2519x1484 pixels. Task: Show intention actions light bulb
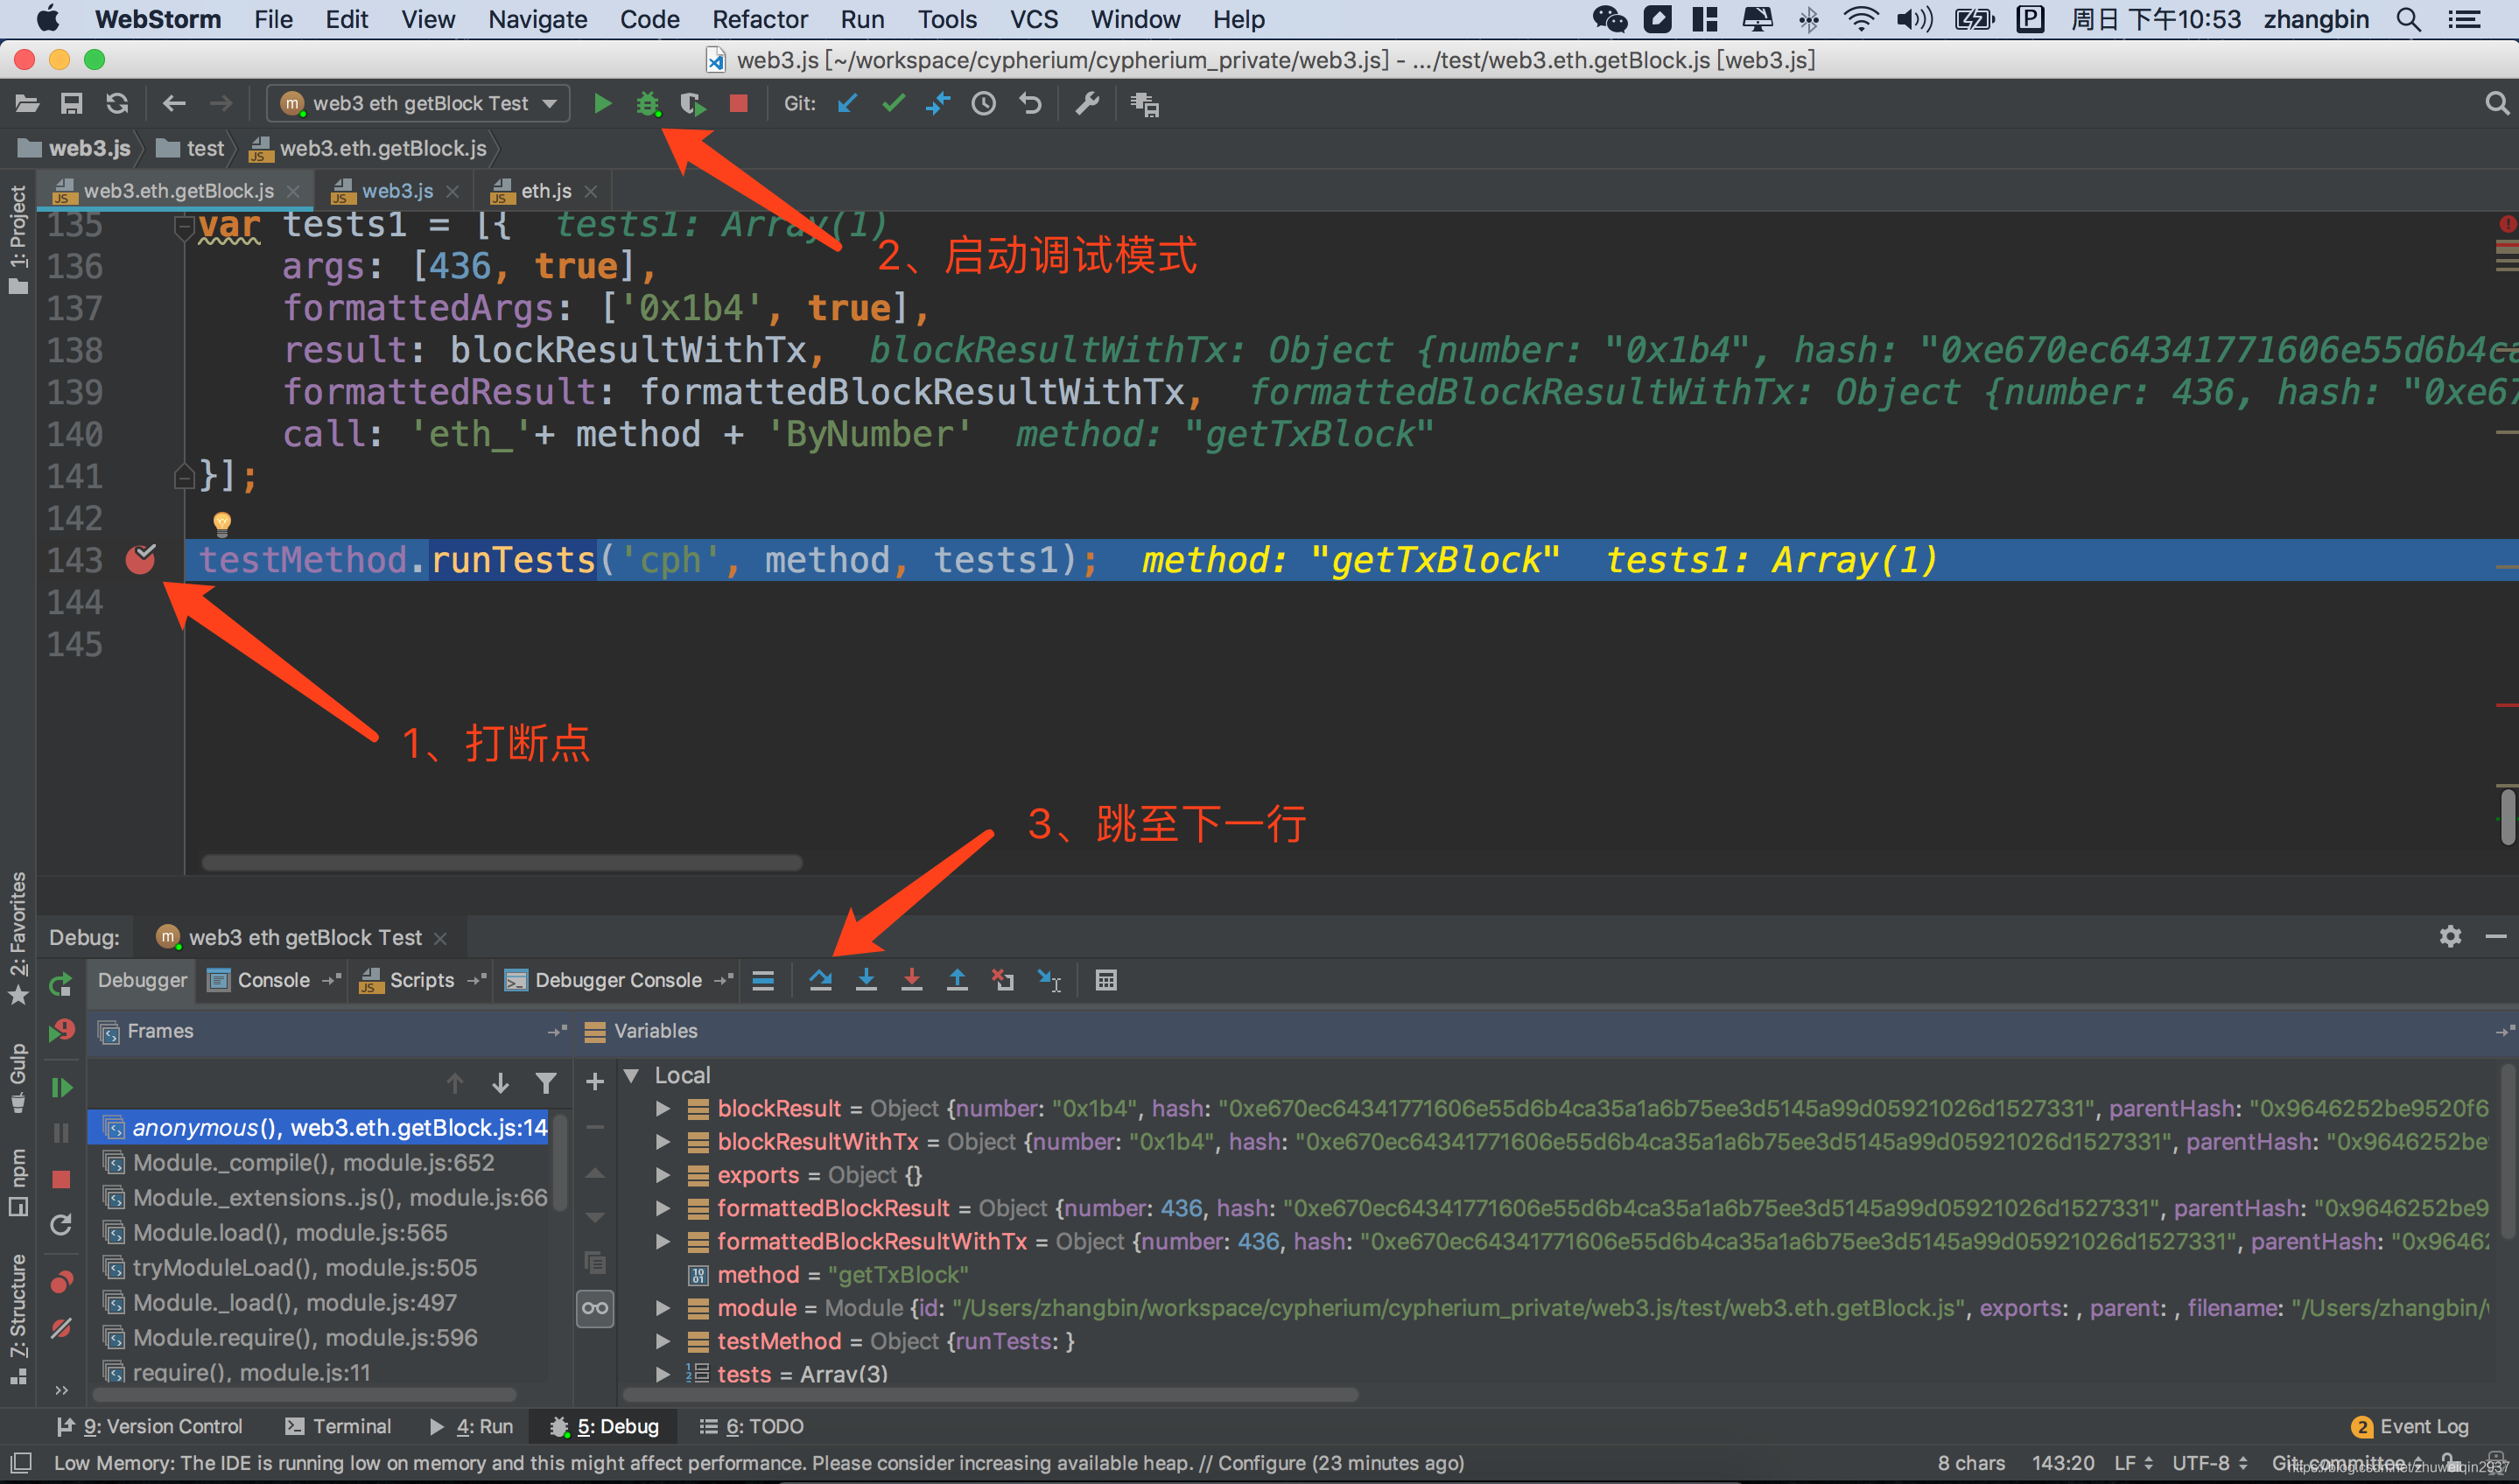click(x=222, y=523)
